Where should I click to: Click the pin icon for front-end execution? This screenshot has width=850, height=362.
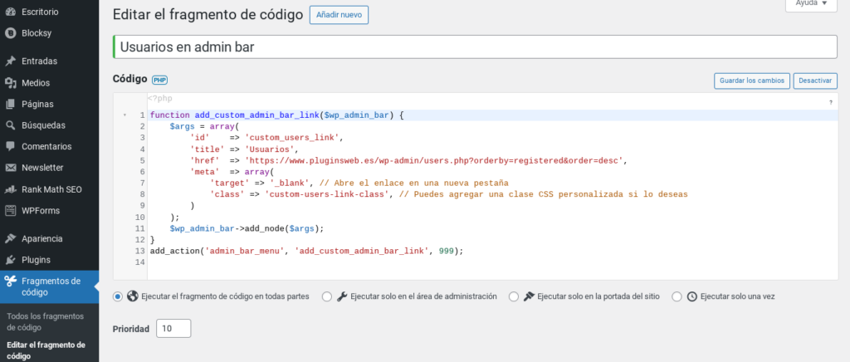point(529,296)
